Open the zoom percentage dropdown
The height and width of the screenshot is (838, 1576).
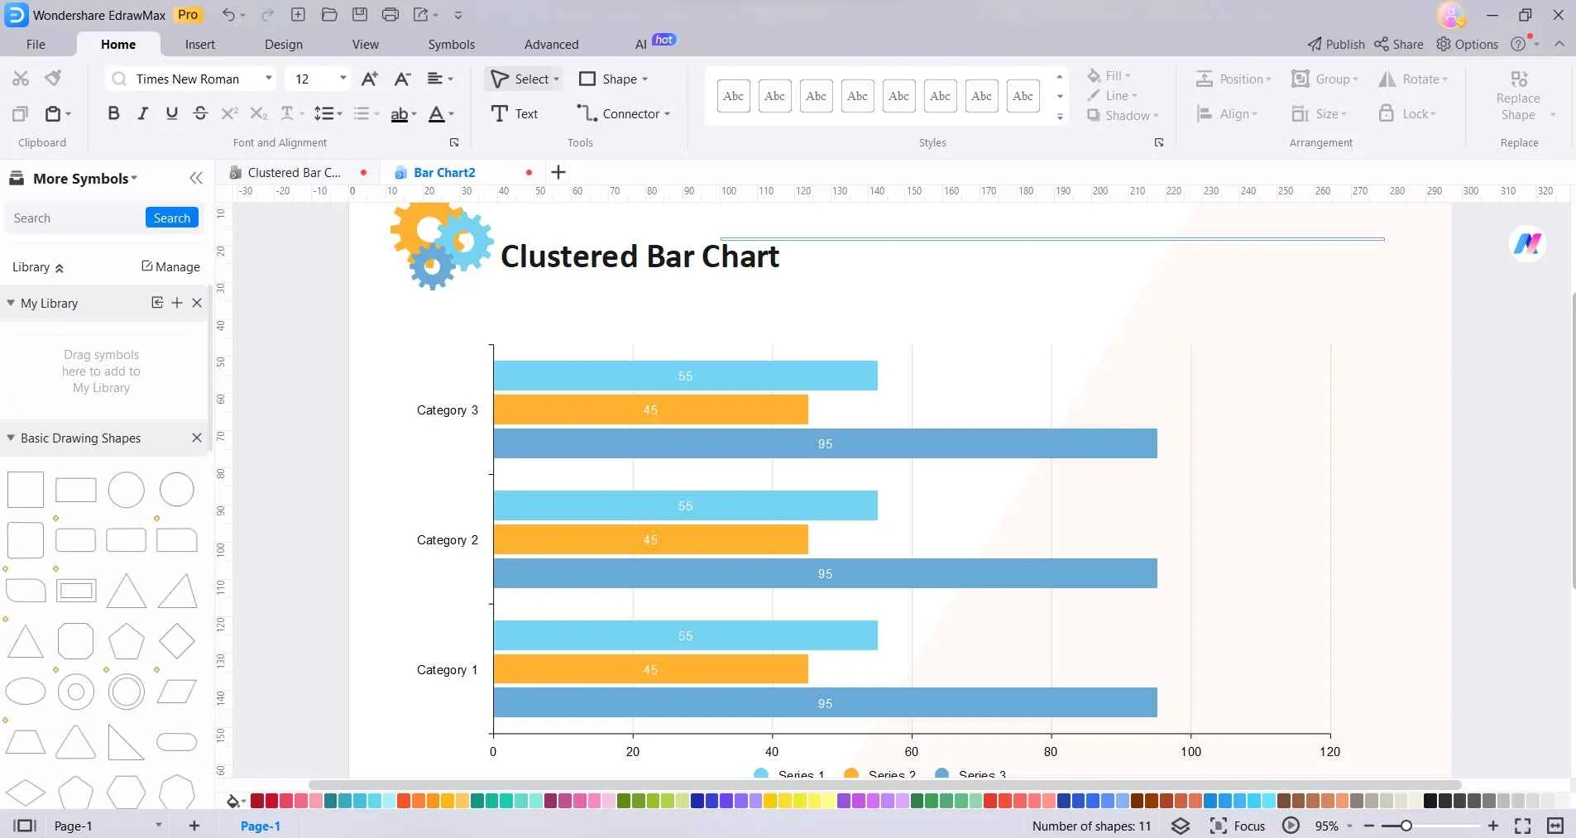[1349, 826]
